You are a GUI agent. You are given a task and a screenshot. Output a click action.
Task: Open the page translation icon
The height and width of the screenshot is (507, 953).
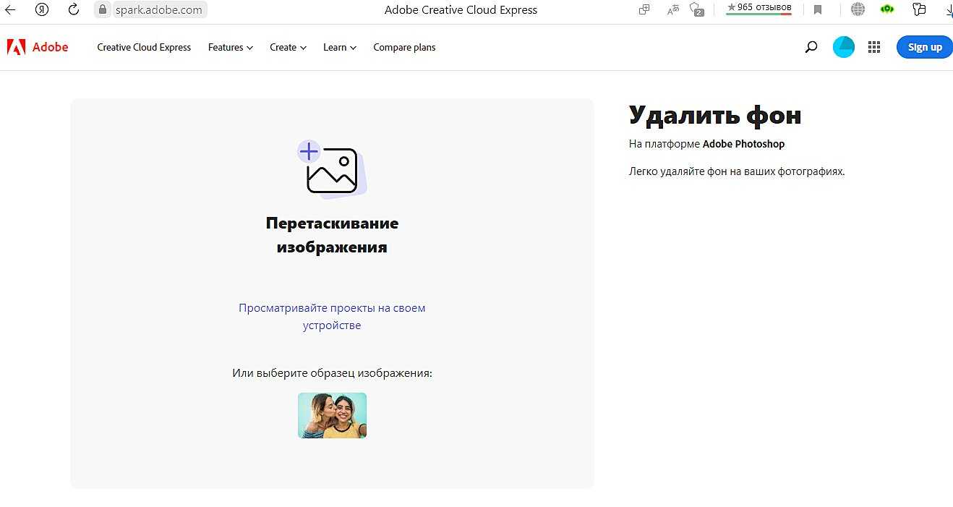click(x=672, y=9)
